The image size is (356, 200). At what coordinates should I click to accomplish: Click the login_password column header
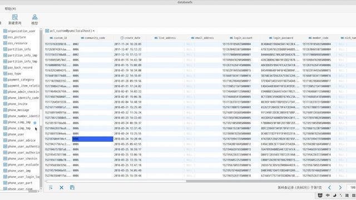tap(281, 38)
